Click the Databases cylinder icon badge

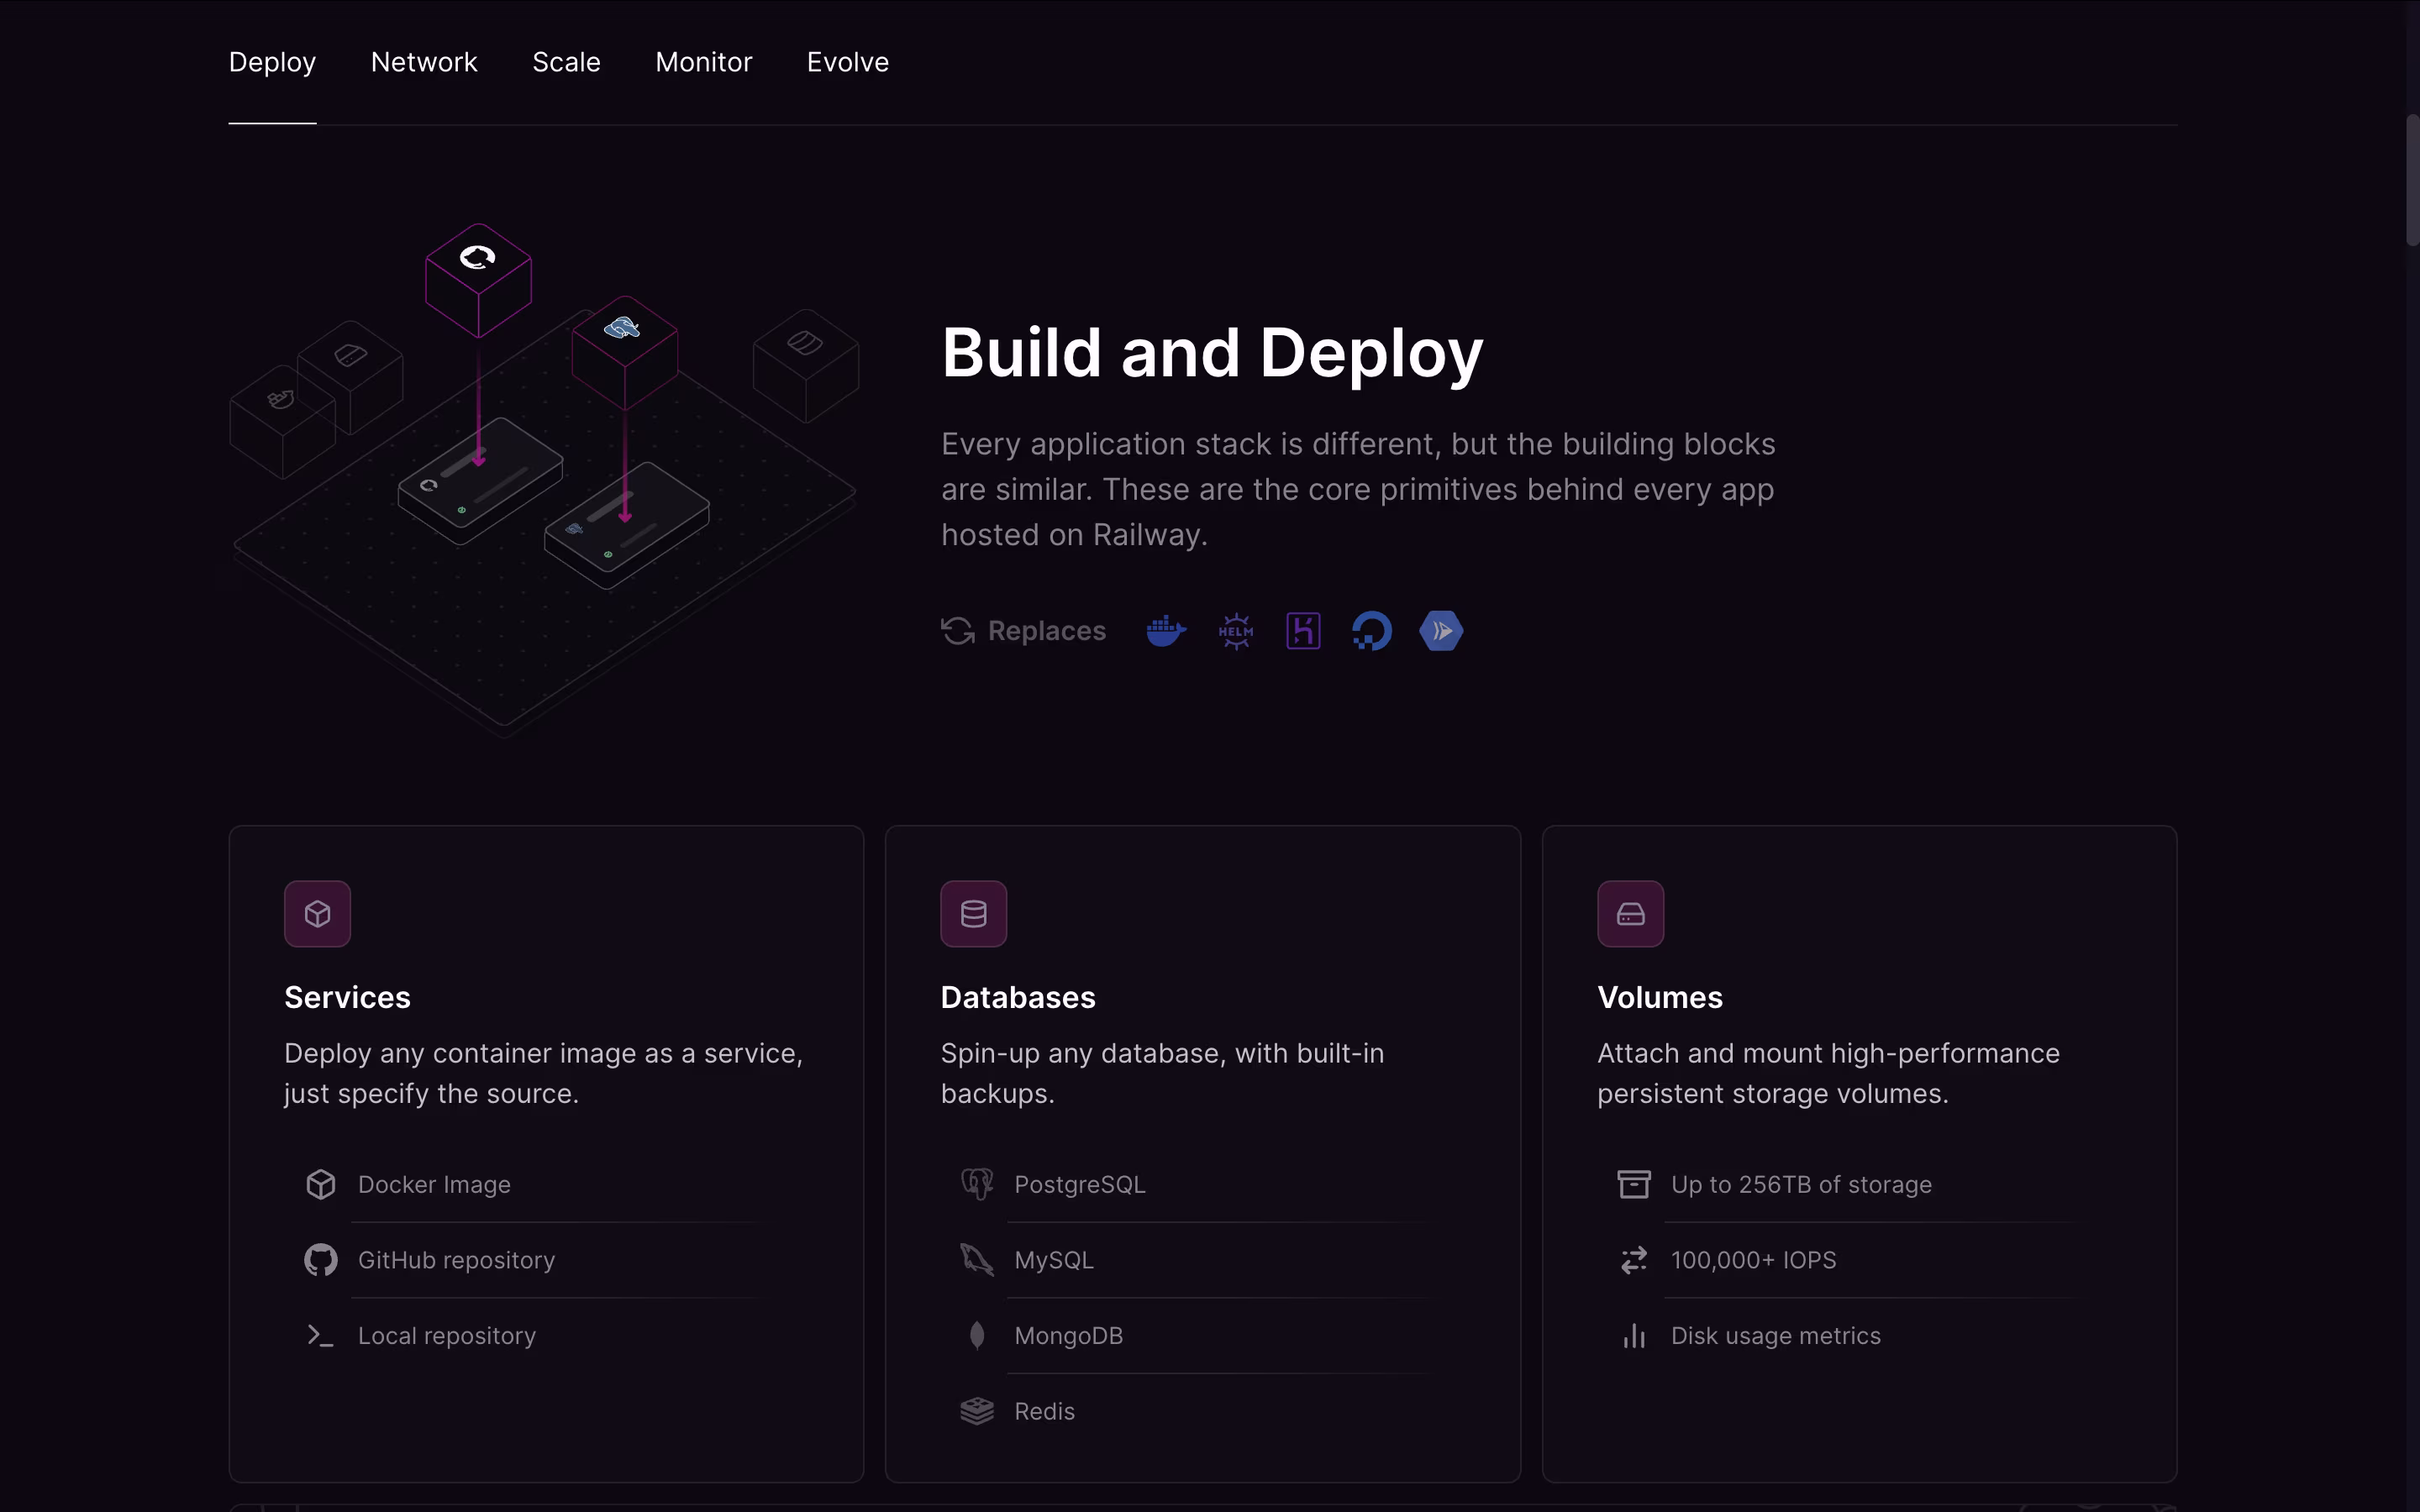click(x=973, y=913)
